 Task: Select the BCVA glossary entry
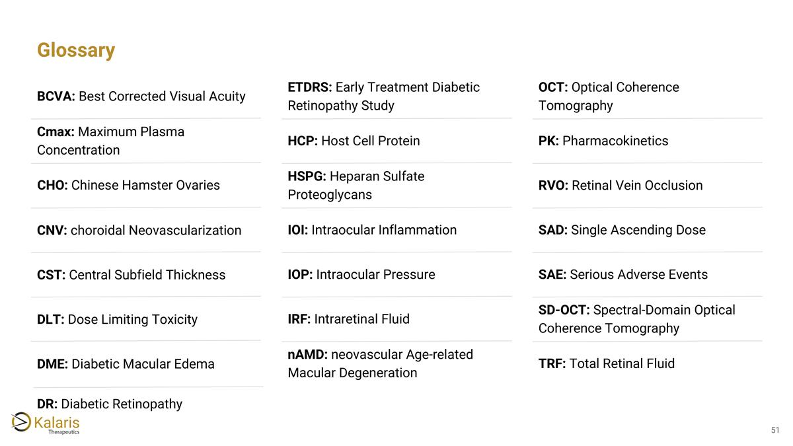pos(141,96)
